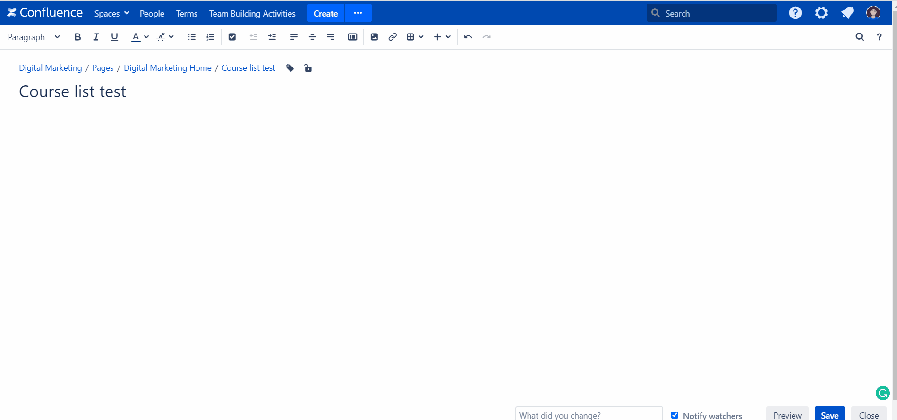Click the 'What did you change?' field
The height and width of the screenshot is (420, 897).
pyautogui.click(x=589, y=414)
